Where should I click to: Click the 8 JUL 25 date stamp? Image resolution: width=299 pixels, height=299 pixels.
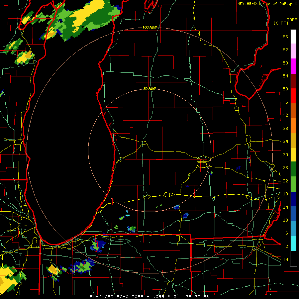pyautogui.click(x=180, y=297)
